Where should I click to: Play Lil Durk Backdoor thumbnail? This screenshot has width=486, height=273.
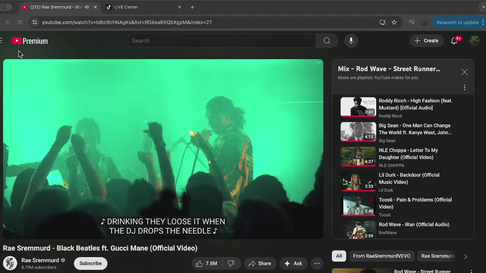(358, 181)
